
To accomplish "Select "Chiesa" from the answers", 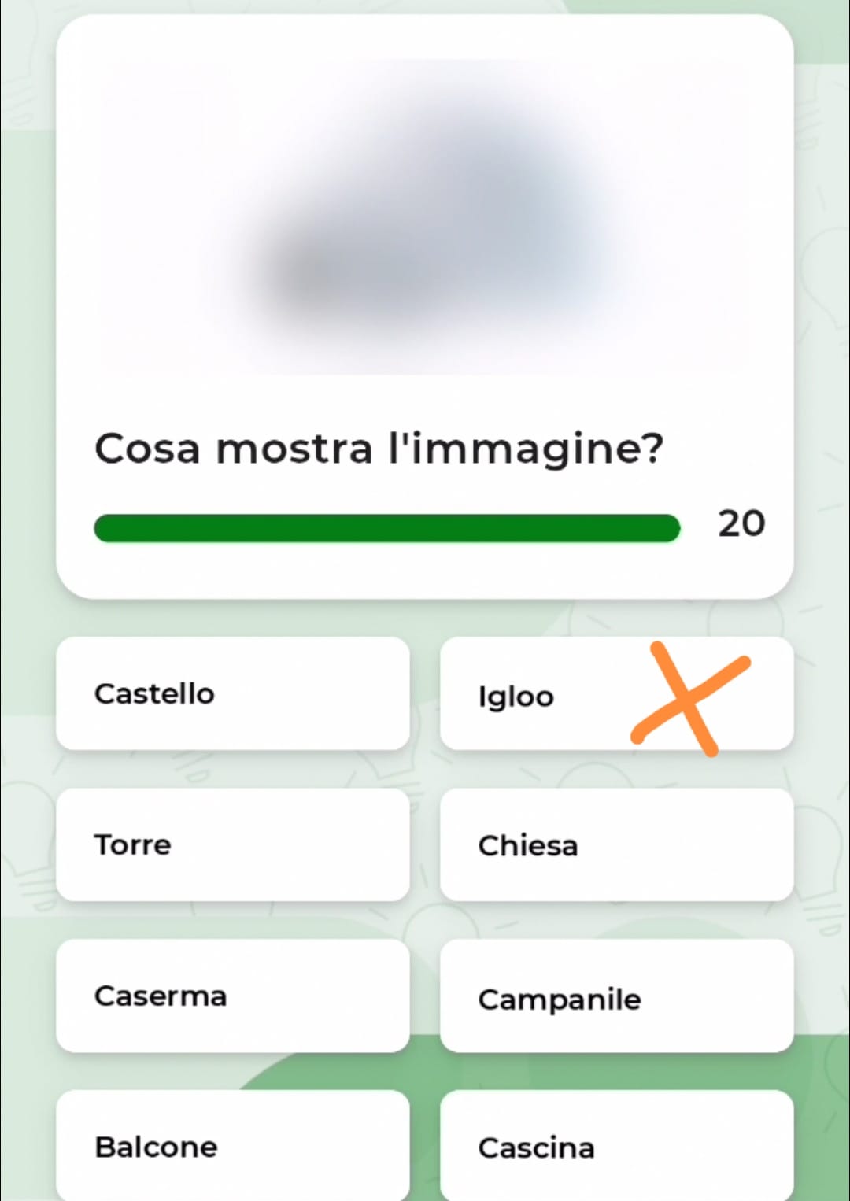I will pyautogui.click(x=616, y=844).
